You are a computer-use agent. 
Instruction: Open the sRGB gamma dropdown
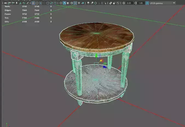click(x=163, y=3)
